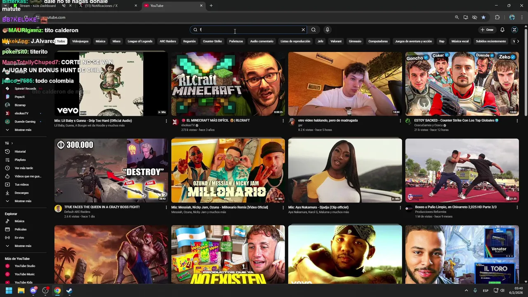Play RLCraft Minecraft video thumbnail
Screen dimensions: 528x297
228,84
